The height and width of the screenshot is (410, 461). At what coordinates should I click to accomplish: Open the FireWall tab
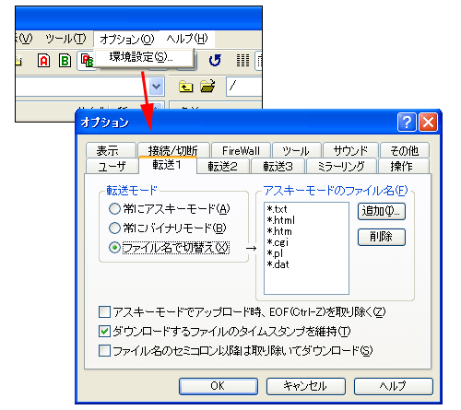[x=241, y=150]
